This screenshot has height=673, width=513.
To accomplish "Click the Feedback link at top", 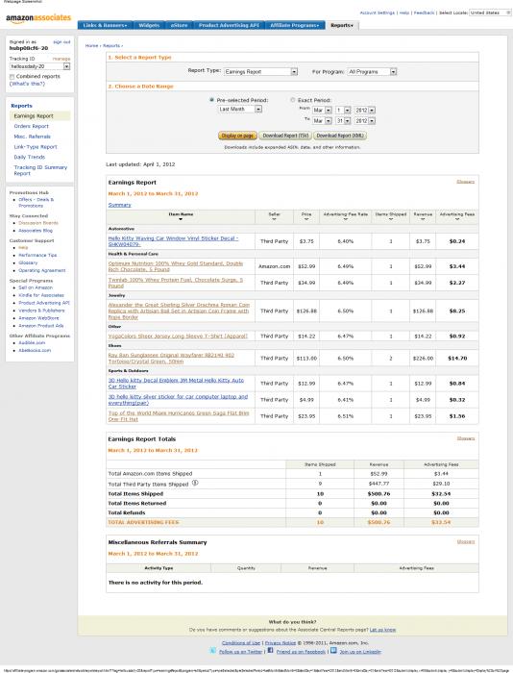I will pos(425,12).
